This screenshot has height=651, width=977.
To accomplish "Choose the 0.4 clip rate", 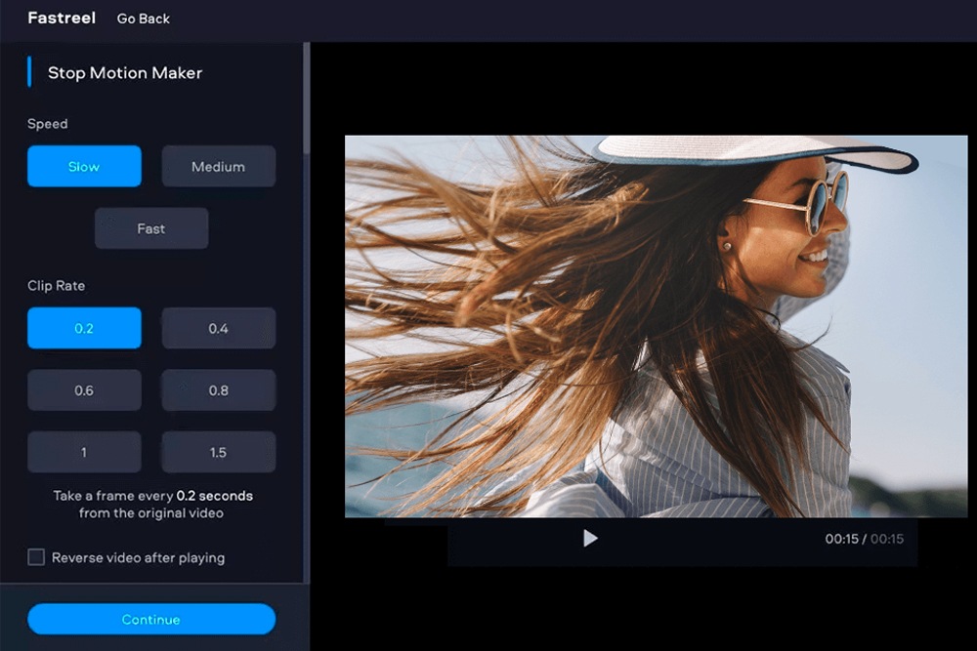I will [218, 328].
